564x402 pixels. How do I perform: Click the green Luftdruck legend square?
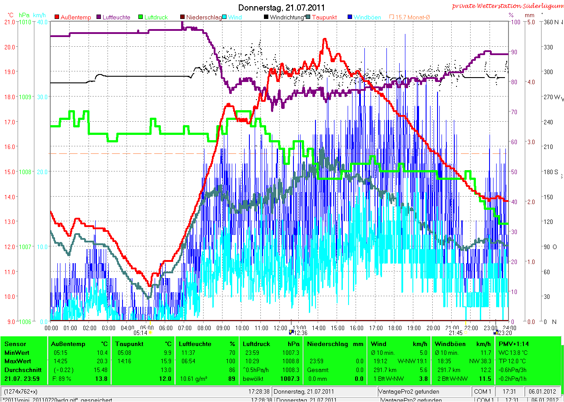(x=141, y=17)
